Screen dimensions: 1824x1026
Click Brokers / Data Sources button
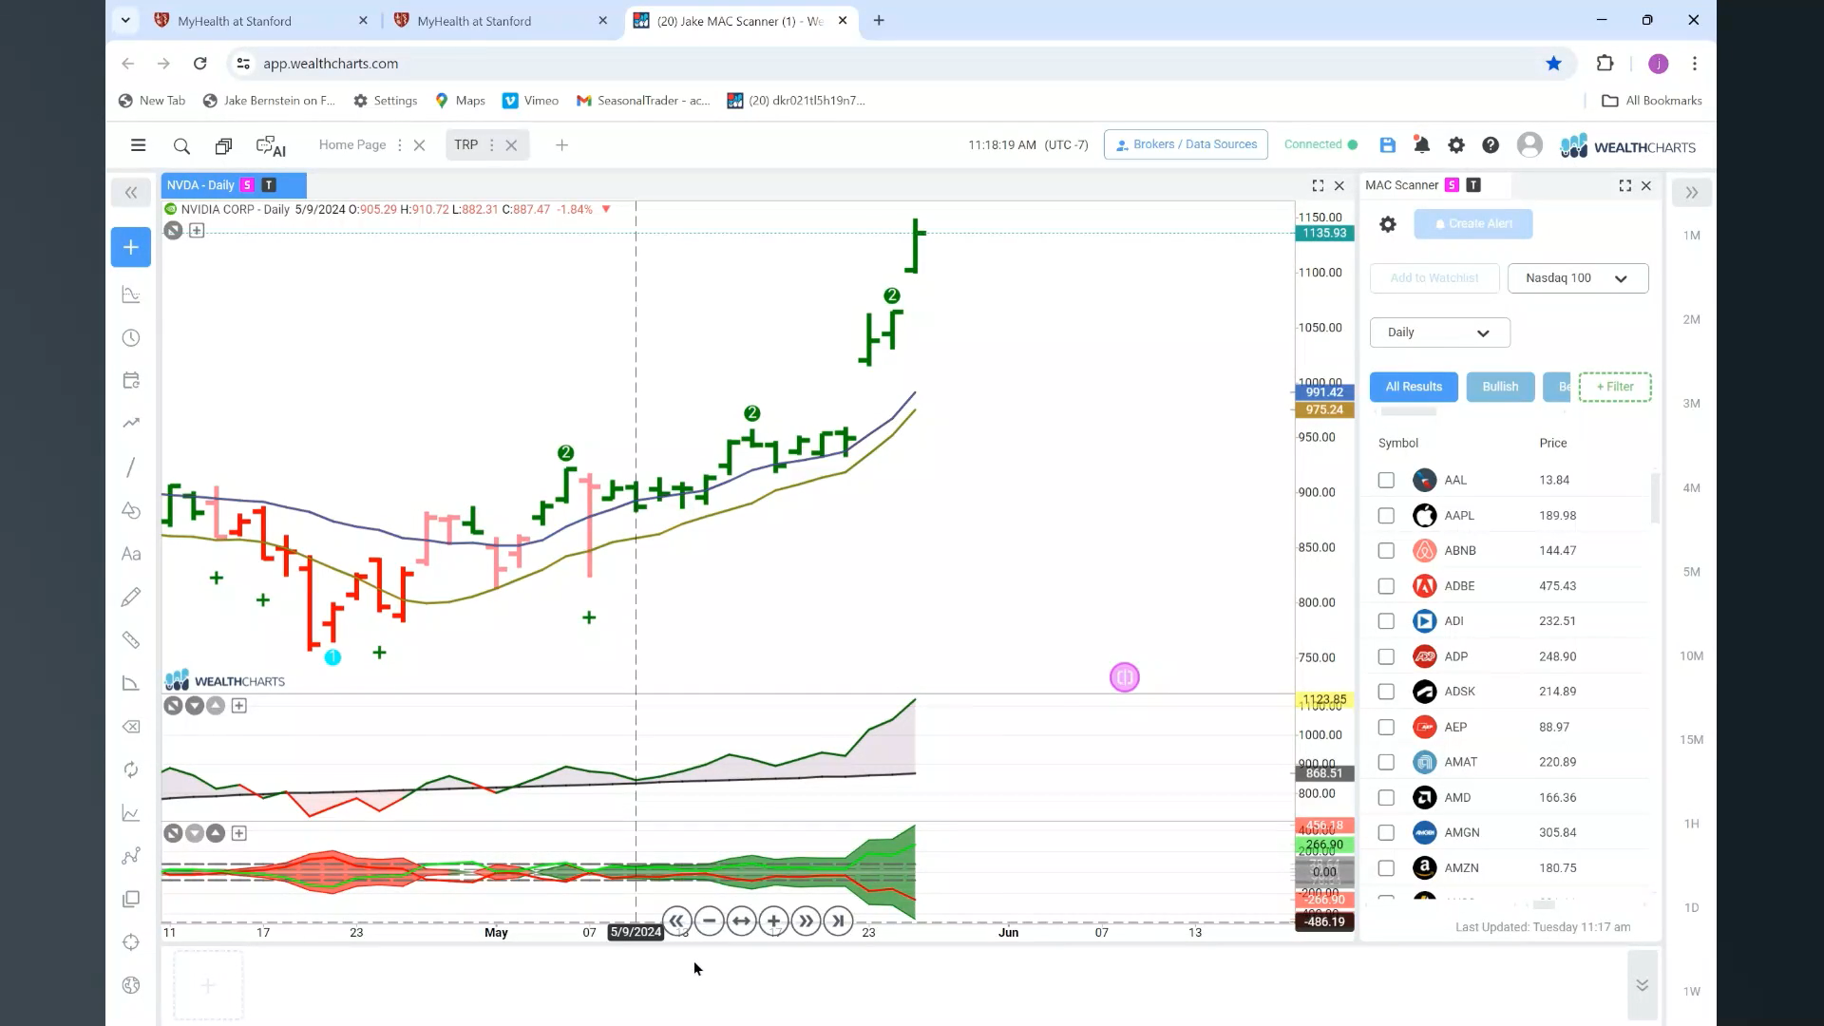[x=1186, y=144]
